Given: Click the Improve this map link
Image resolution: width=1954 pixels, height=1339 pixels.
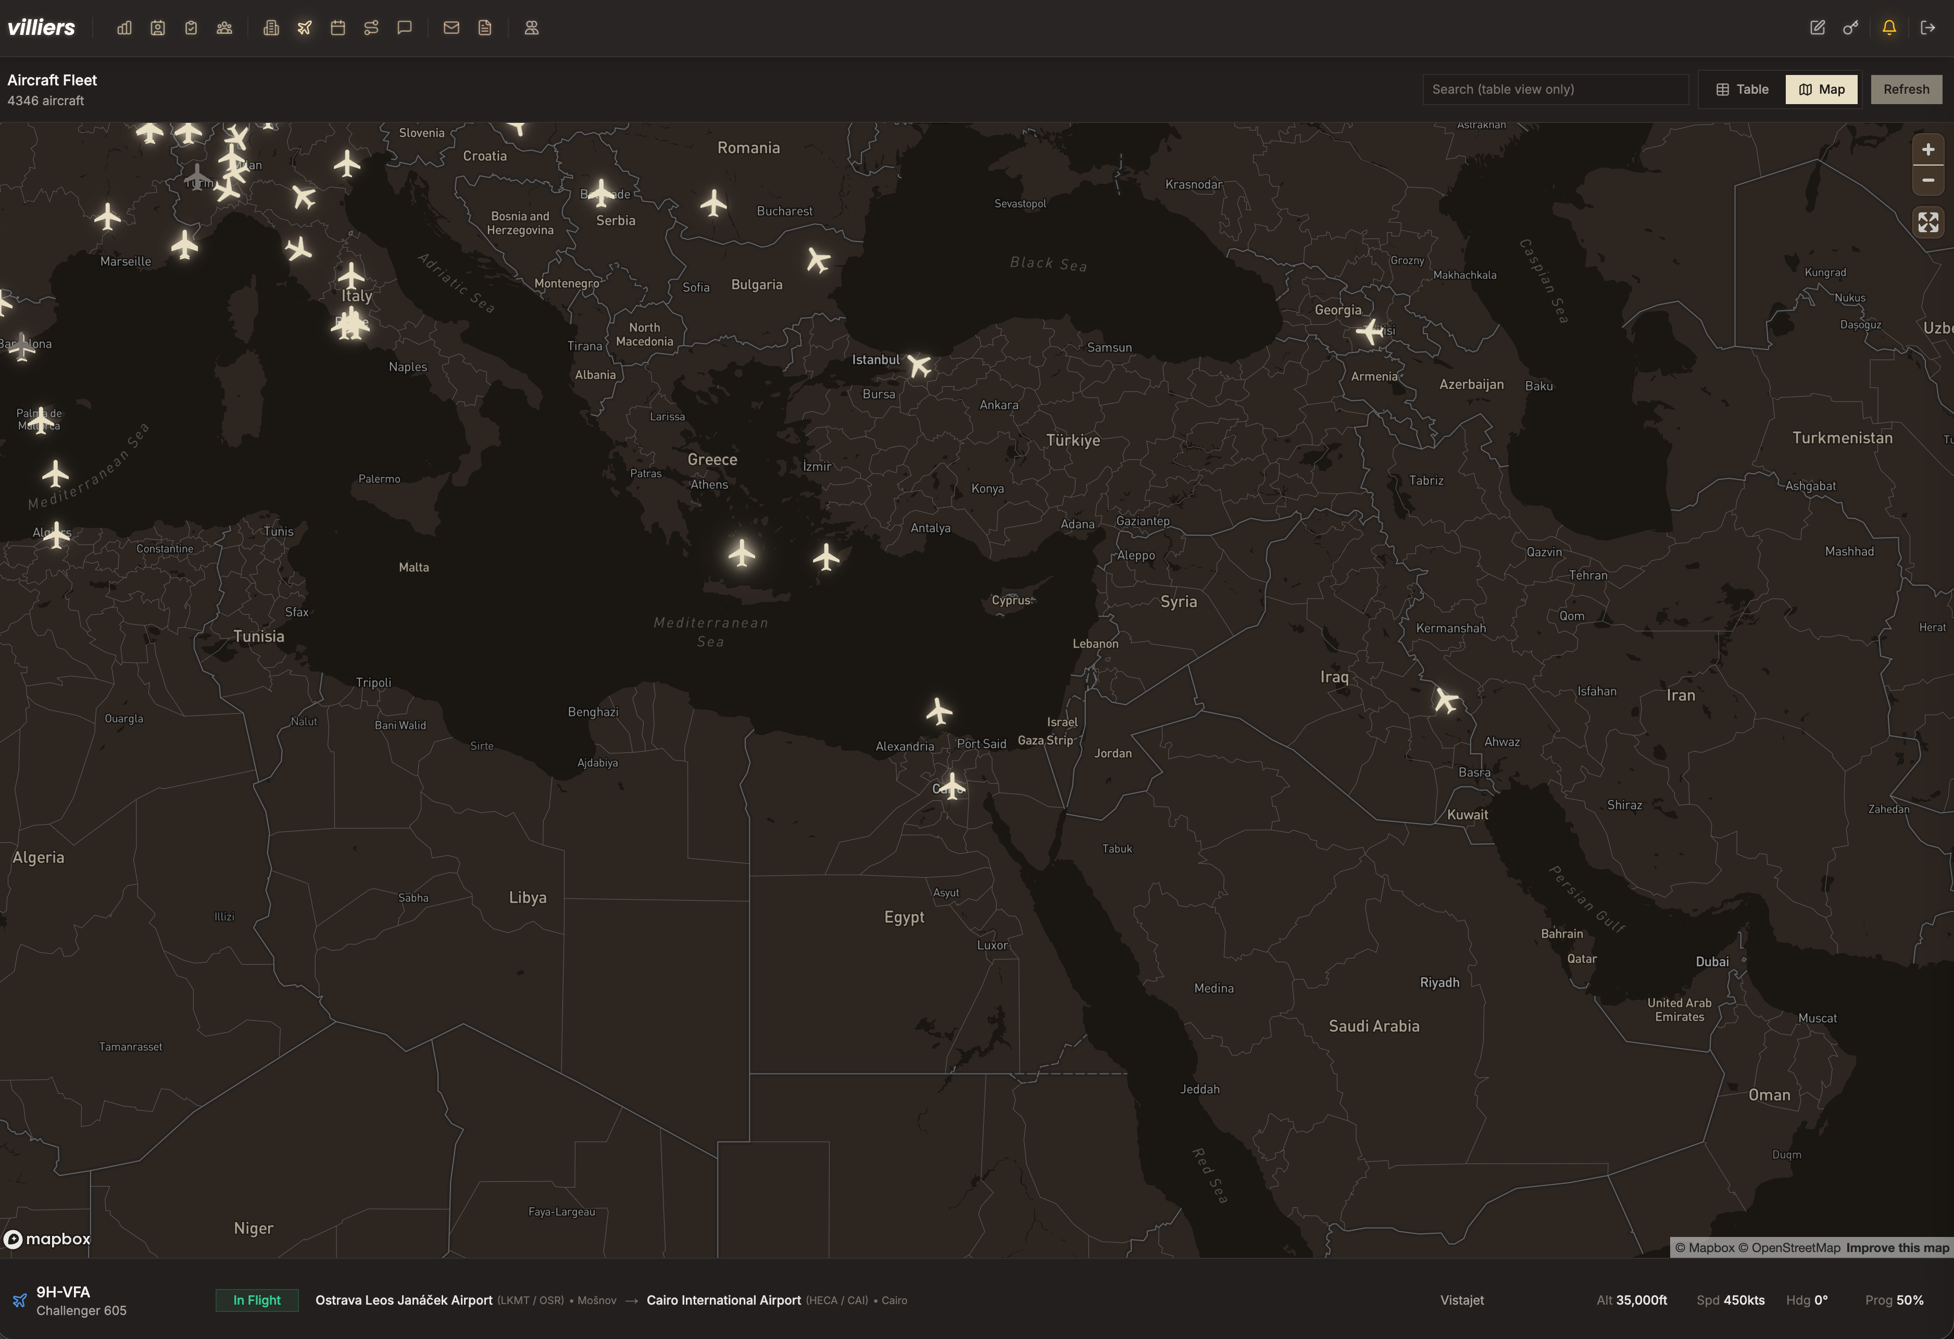Looking at the screenshot, I should tap(1898, 1247).
